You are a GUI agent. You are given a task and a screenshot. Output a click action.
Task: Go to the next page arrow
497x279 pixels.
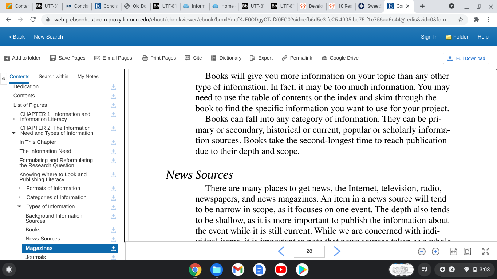[x=337, y=251]
